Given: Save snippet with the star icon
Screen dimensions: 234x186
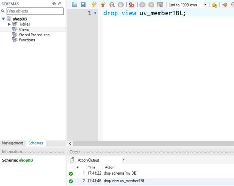Looking at the screenshot, I should tap(214, 5).
